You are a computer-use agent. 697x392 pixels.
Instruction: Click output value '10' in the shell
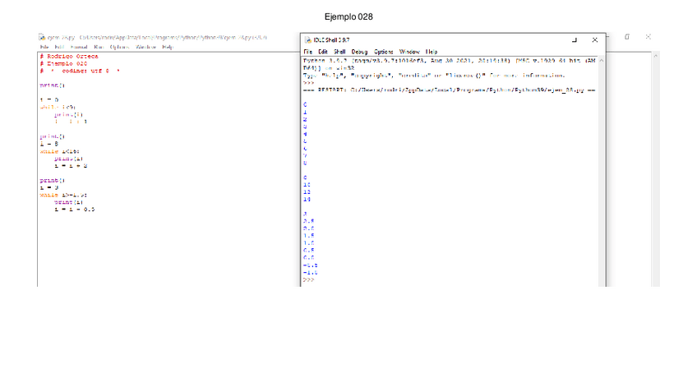click(307, 185)
